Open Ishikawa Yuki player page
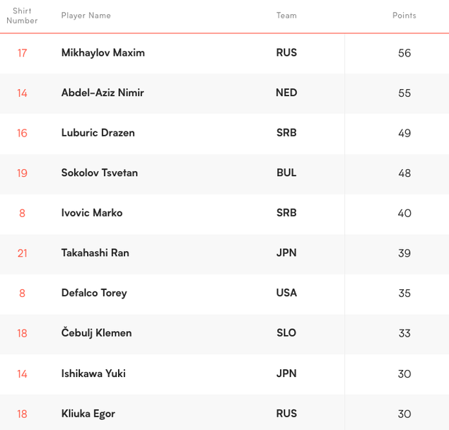Image resolution: width=449 pixels, height=430 pixels. coord(93,373)
